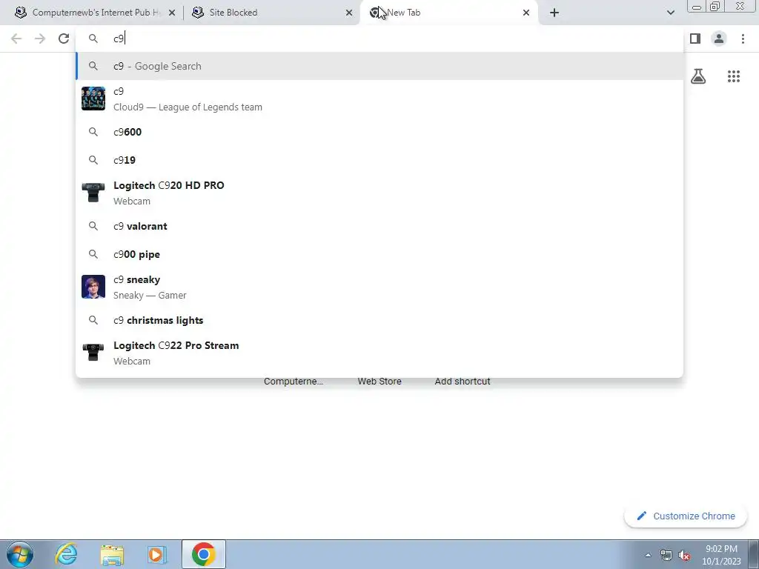
Task: Click the Logitech C922 webcam thumbnail
Action: [93, 353]
